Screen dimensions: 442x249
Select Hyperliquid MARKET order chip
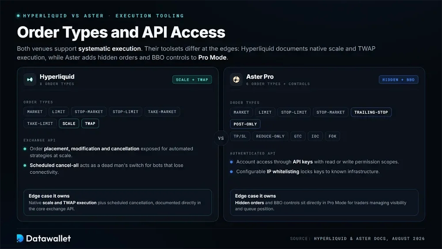(x=35, y=111)
